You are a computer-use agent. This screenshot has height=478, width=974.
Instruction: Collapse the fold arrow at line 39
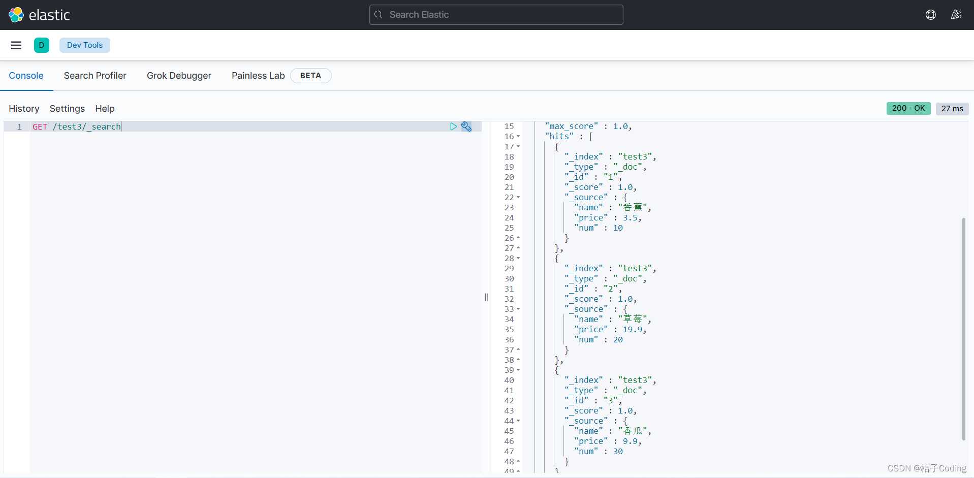[518, 370]
